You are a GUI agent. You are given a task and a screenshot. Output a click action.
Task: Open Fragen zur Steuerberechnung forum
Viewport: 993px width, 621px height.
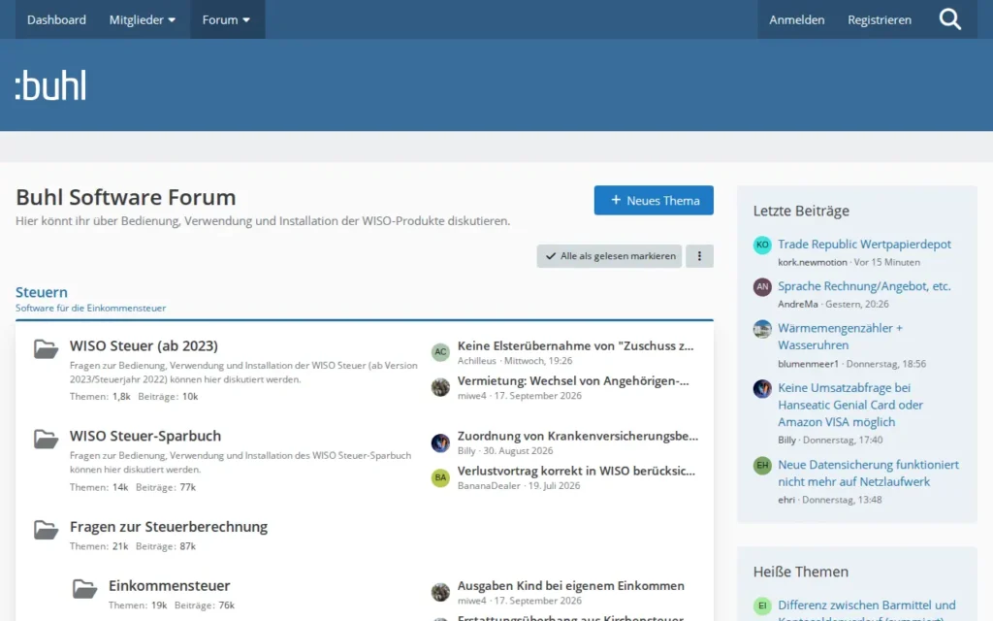[169, 527]
